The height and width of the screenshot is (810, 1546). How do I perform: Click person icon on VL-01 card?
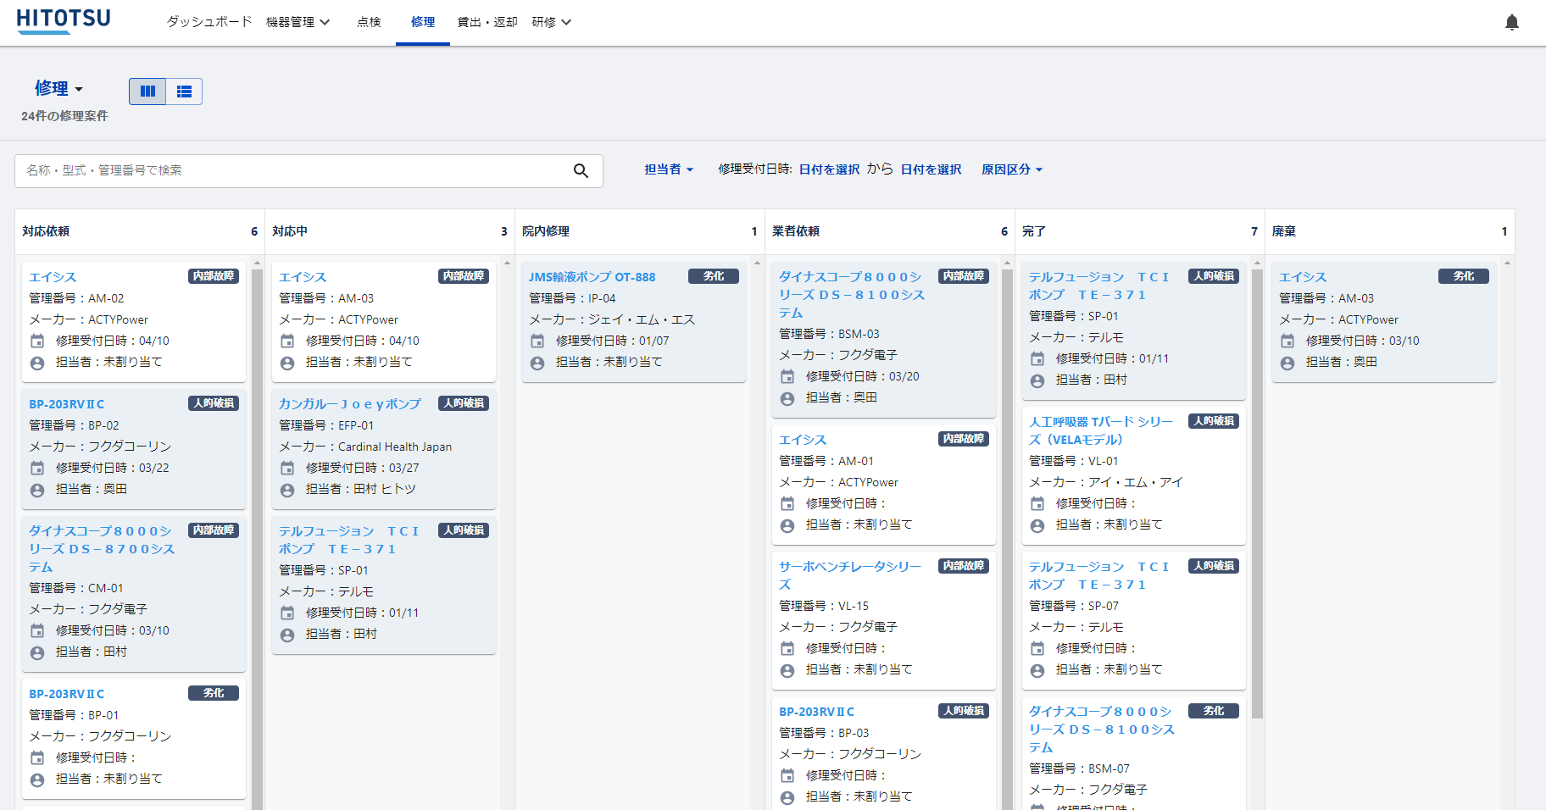[x=1037, y=525]
